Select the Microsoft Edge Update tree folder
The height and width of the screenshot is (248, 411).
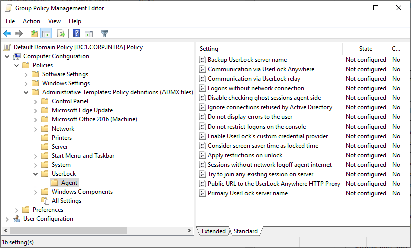coord(82,110)
